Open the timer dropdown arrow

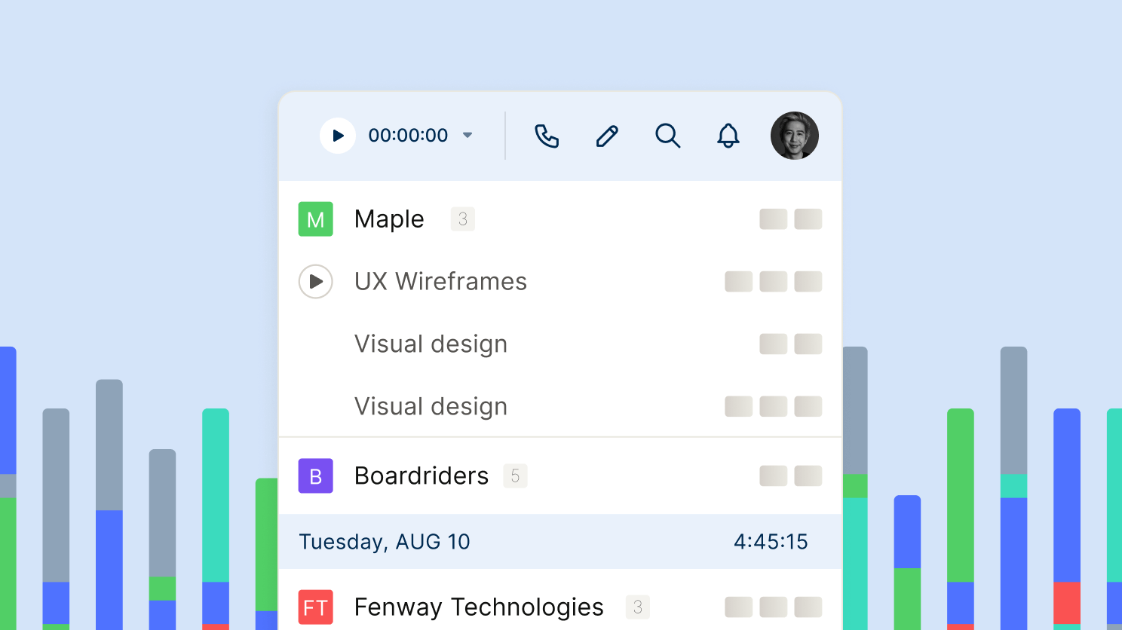(467, 136)
